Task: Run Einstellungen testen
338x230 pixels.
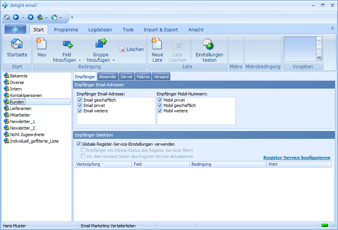Action: [x=209, y=48]
